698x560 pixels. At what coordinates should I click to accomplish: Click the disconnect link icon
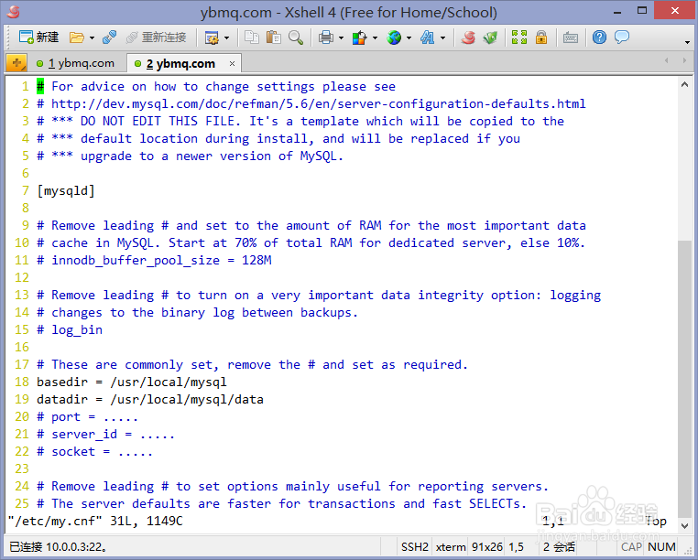pyautogui.click(x=110, y=38)
